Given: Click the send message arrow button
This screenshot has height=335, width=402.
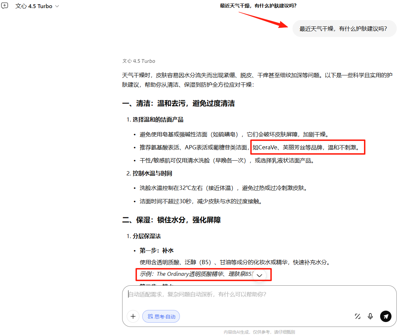Looking at the screenshot, I should 385,316.
